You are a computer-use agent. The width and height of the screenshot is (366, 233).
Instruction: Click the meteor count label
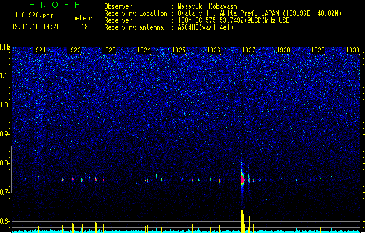pyautogui.click(x=83, y=18)
